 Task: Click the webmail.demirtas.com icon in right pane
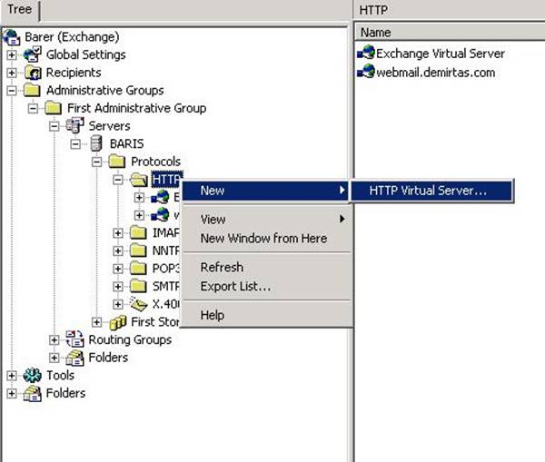click(366, 72)
